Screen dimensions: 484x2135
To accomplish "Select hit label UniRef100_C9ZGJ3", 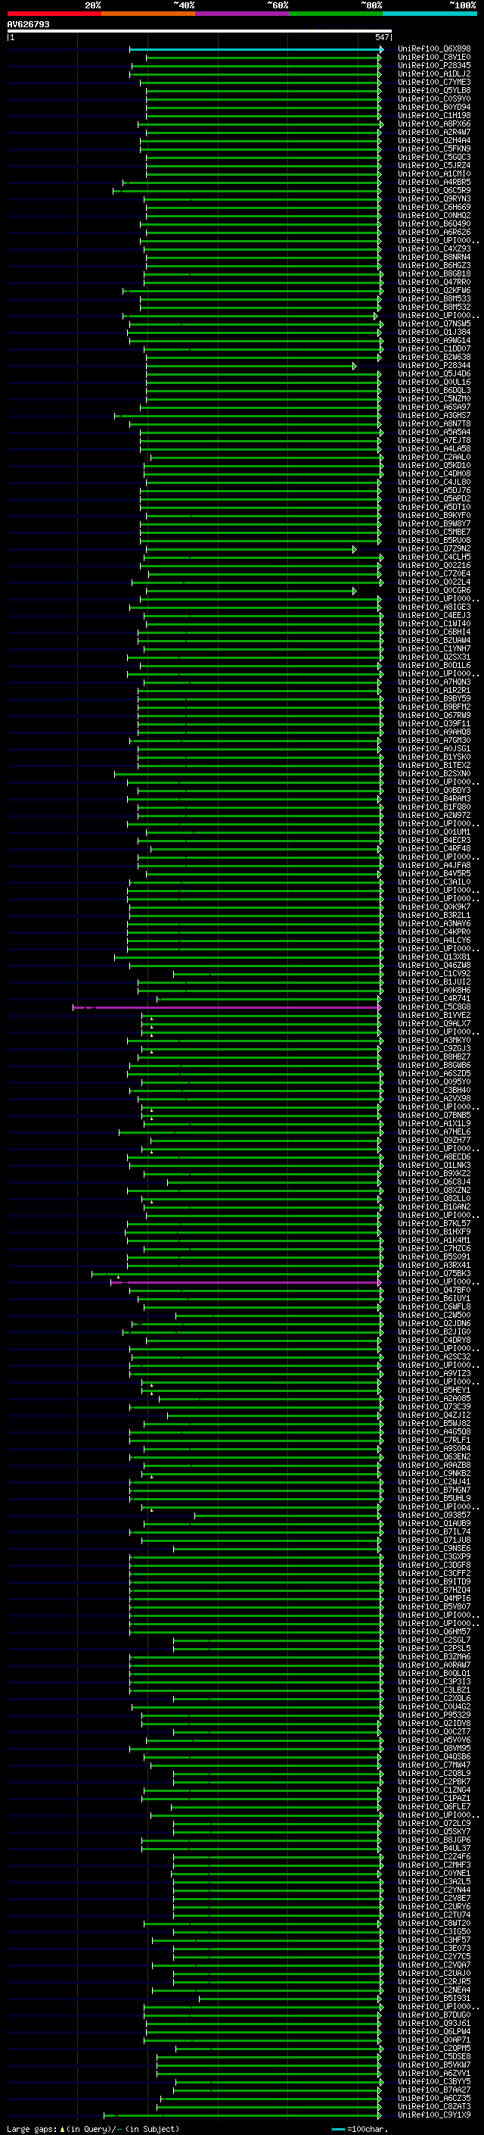I will (x=434, y=1048).
